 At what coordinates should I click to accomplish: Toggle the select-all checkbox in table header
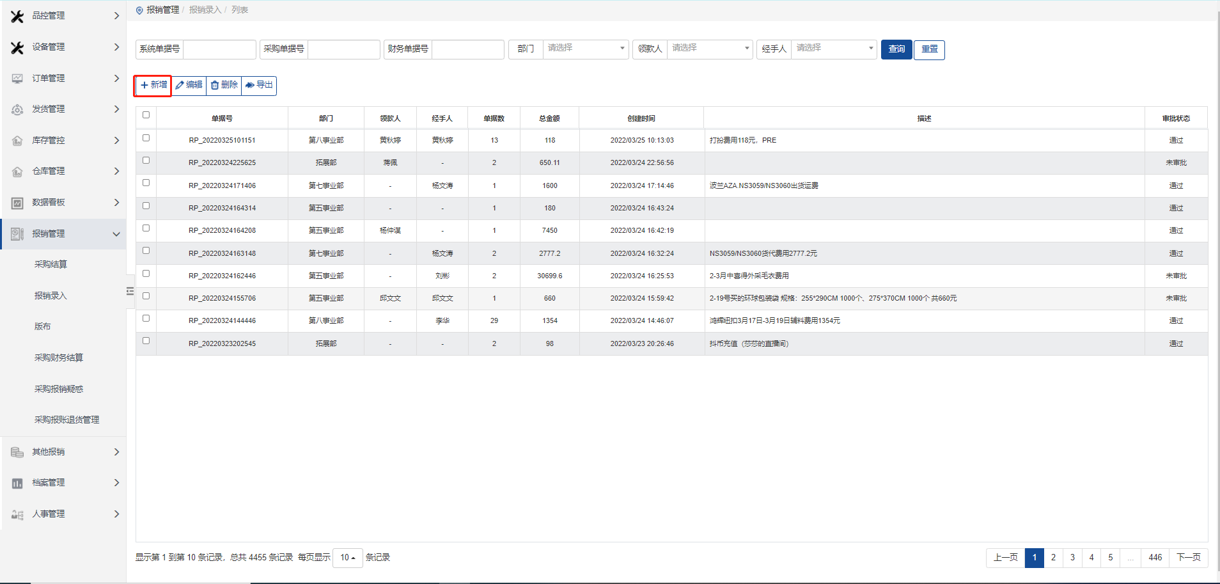(x=146, y=115)
